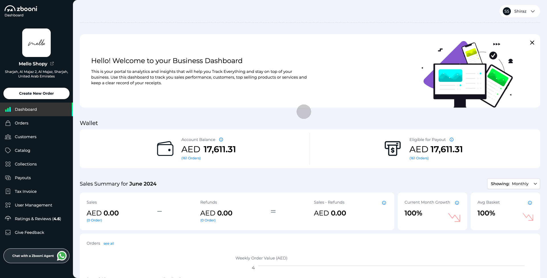547x278 pixels.
Task: Open Payouts from the sidebar
Action: click(23, 178)
